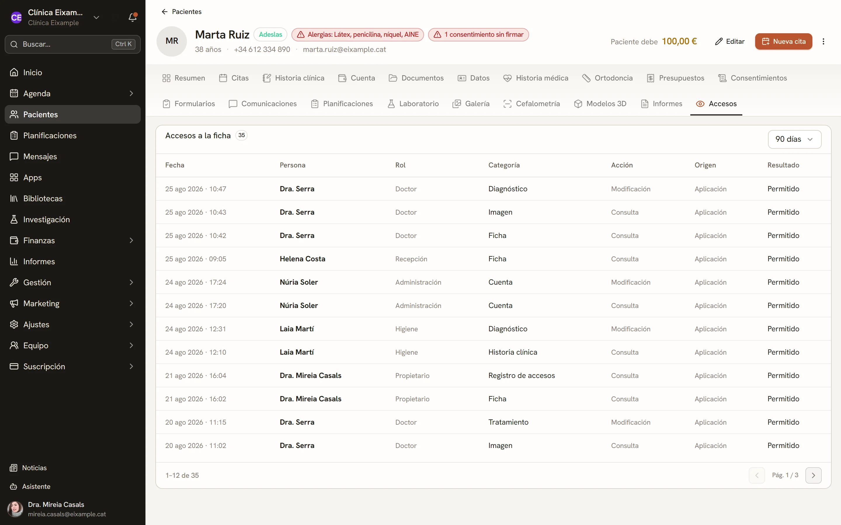Open the notifications bell icon

132,17
